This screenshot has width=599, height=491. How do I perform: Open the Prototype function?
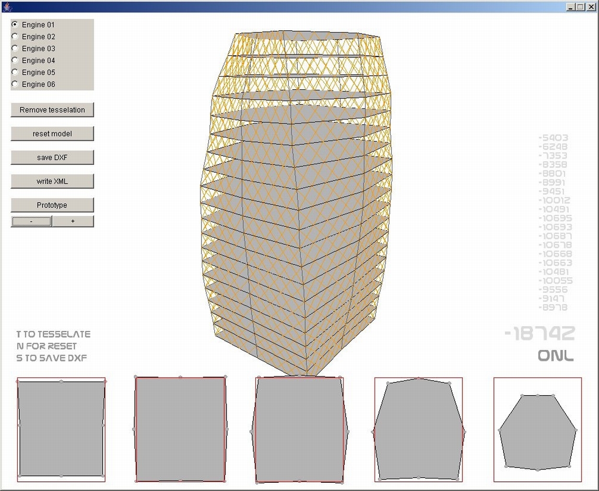[52, 205]
